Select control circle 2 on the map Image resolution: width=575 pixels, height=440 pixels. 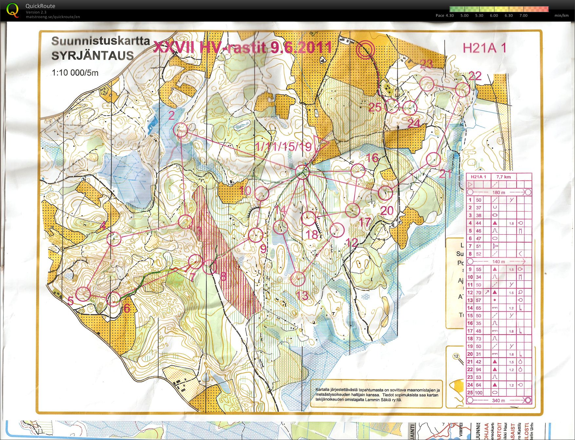pyautogui.click(x=181, y=131)
